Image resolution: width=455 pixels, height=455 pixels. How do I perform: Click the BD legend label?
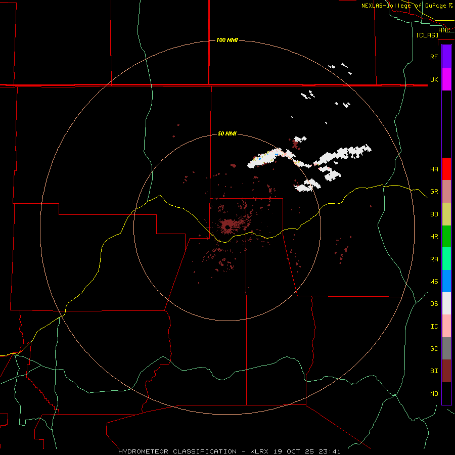tap(434, 214)
